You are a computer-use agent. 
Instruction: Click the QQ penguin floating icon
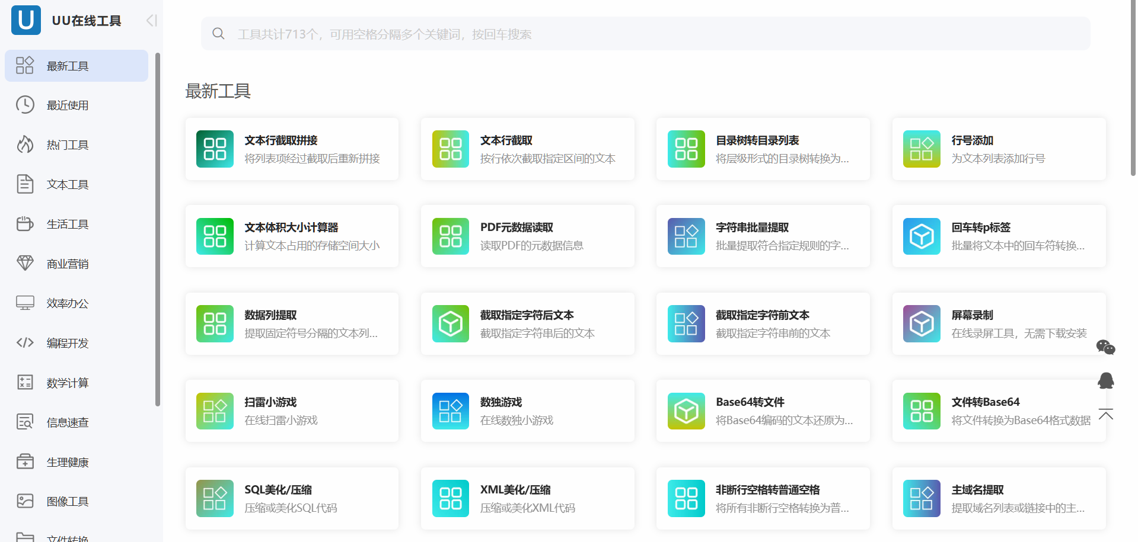[1105, 380]
